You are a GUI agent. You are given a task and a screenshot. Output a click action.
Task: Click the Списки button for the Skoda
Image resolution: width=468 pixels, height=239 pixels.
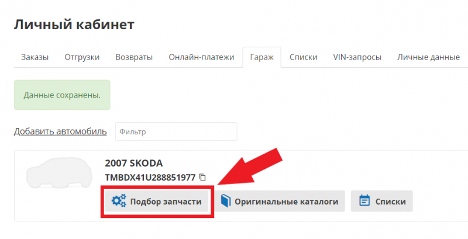pyautogui.click(x=382, y=201)
